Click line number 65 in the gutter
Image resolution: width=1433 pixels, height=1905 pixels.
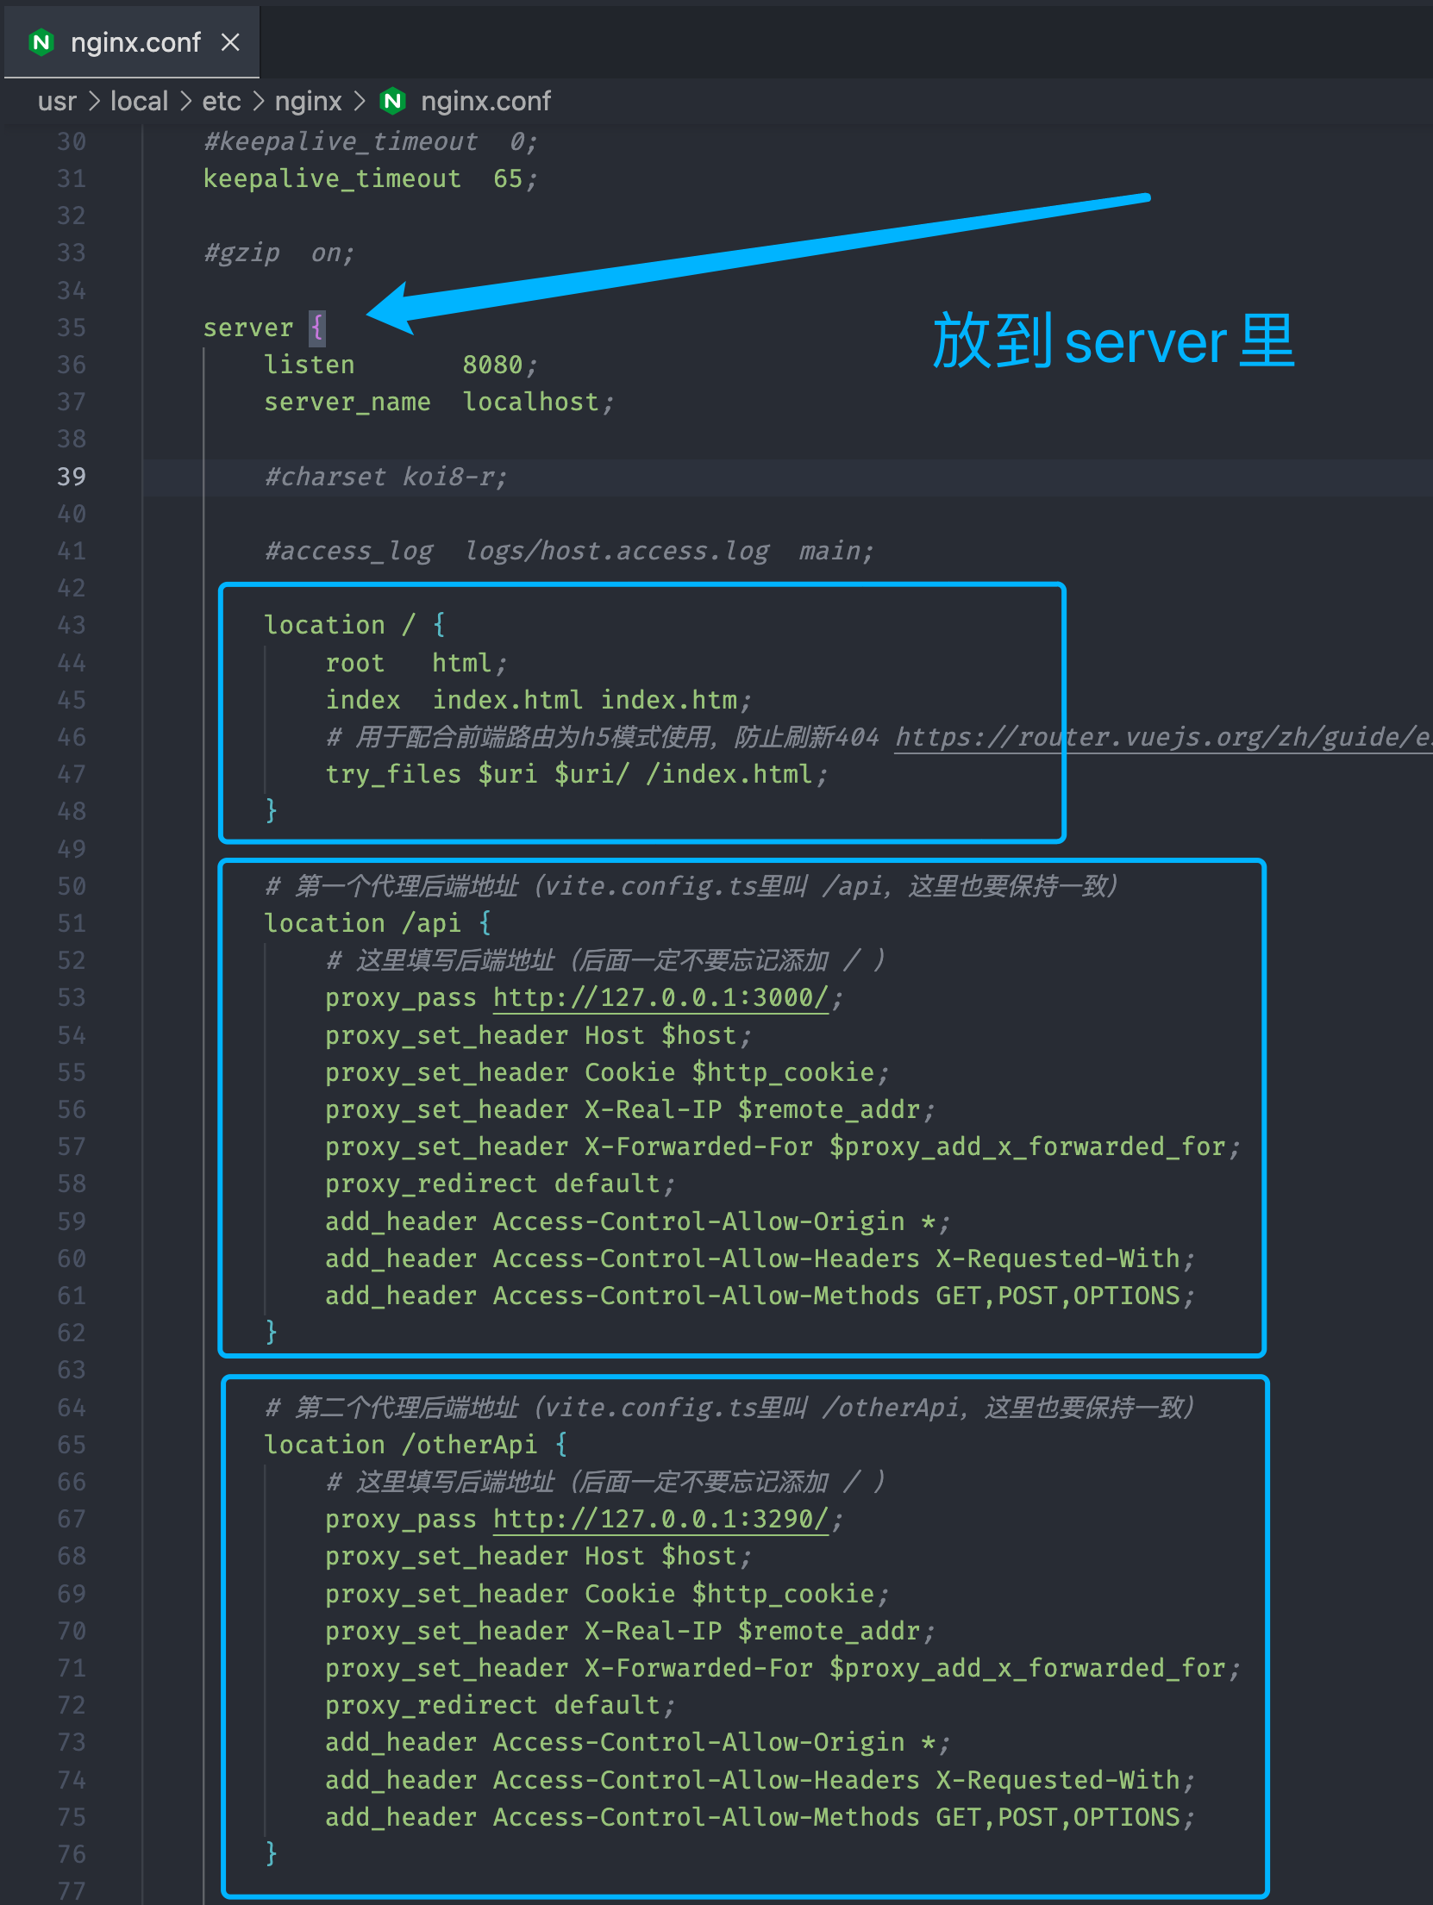(x=72, y=1445)
